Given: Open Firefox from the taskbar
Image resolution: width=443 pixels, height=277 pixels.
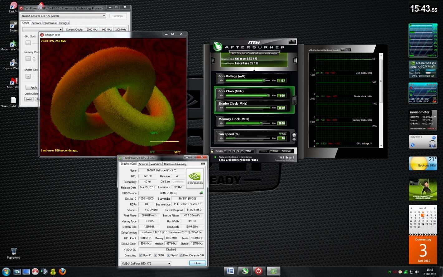Looking at the screenshot, I should pos(62,271).
